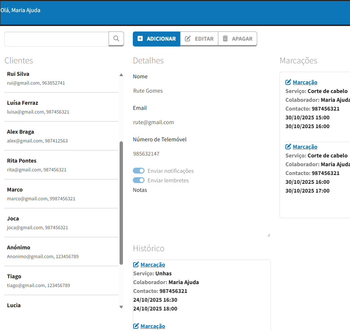Click the magnifying glass search icon
350x331 pixels.
(x=116, y=38)
